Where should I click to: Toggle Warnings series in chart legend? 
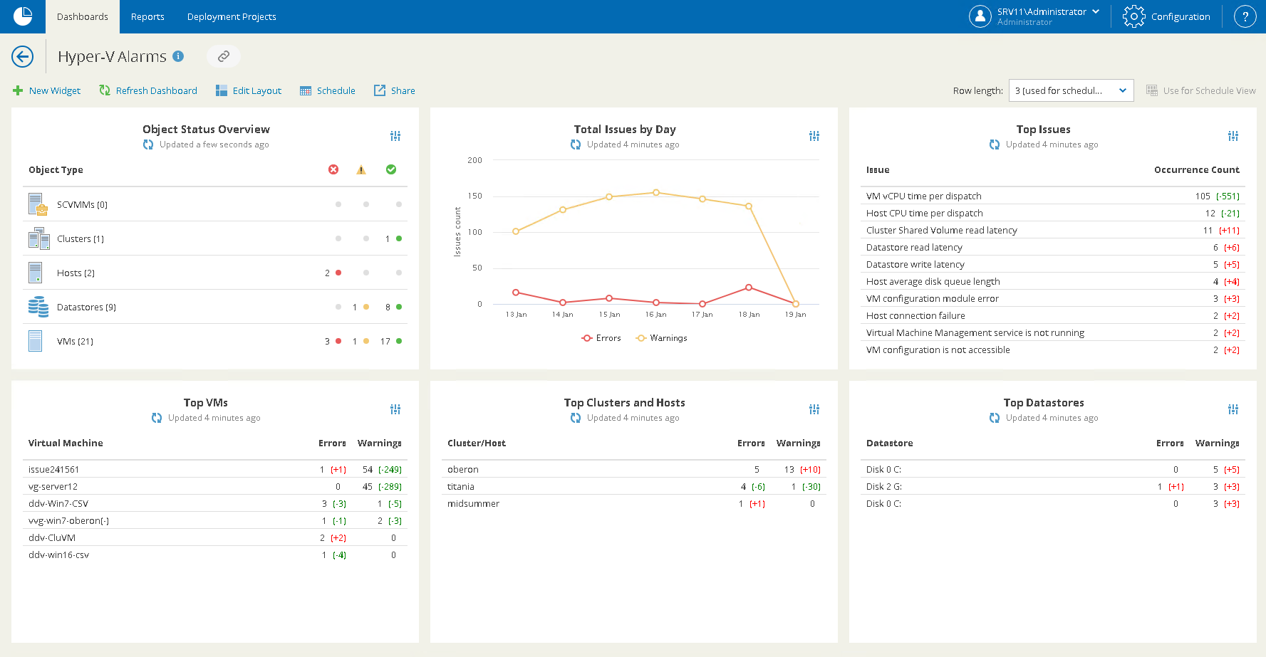(662, 338)
